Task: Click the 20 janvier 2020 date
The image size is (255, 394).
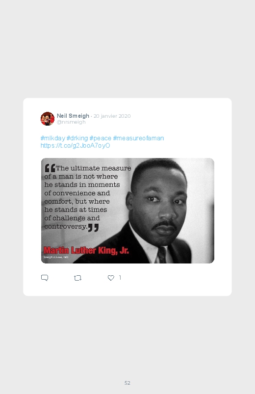Action: click(112, 116)
